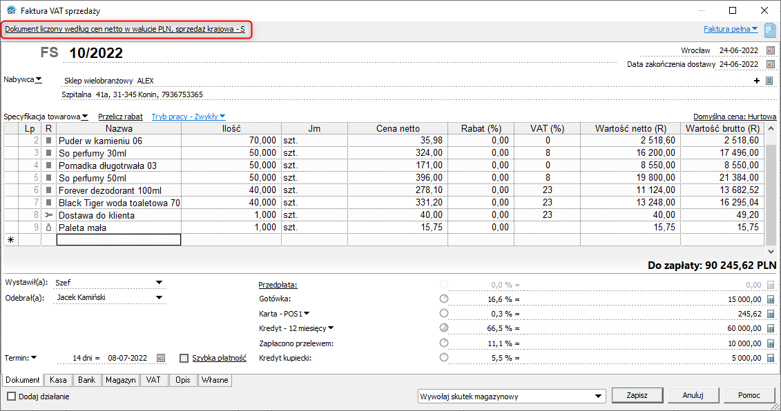Click the large blue document icon
Image resolution: width=781 pixels, height=411 pixels.
[770, 30]
